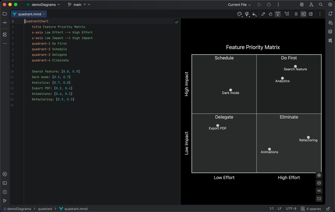The image size is (335, 212).
Task: Zoom out of the diagram preview
Action: (319, 183)
